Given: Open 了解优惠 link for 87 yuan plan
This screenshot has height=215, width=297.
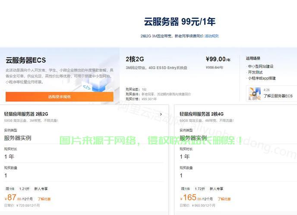Looking at the screenshot, I should click(x=44, y=199).
